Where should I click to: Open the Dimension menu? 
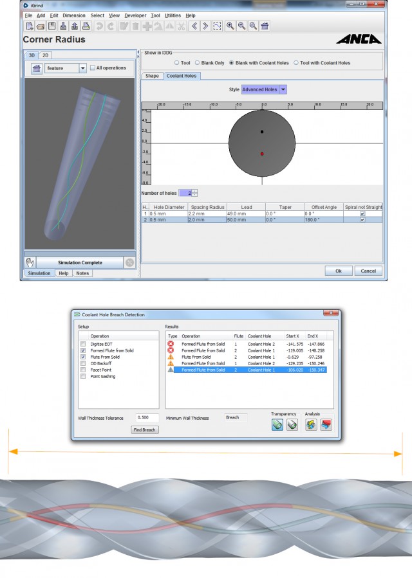[74, 15]
